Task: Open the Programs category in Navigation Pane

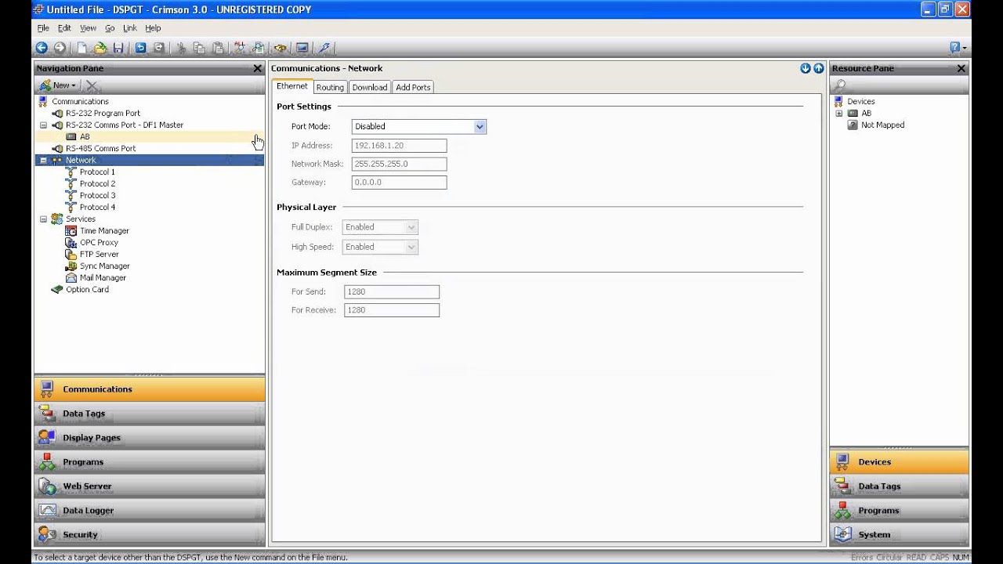Action: point(149,462)
